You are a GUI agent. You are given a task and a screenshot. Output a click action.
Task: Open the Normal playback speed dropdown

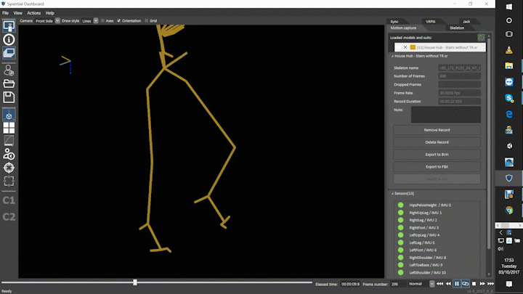pyautogui.click(x=432, y=284)
